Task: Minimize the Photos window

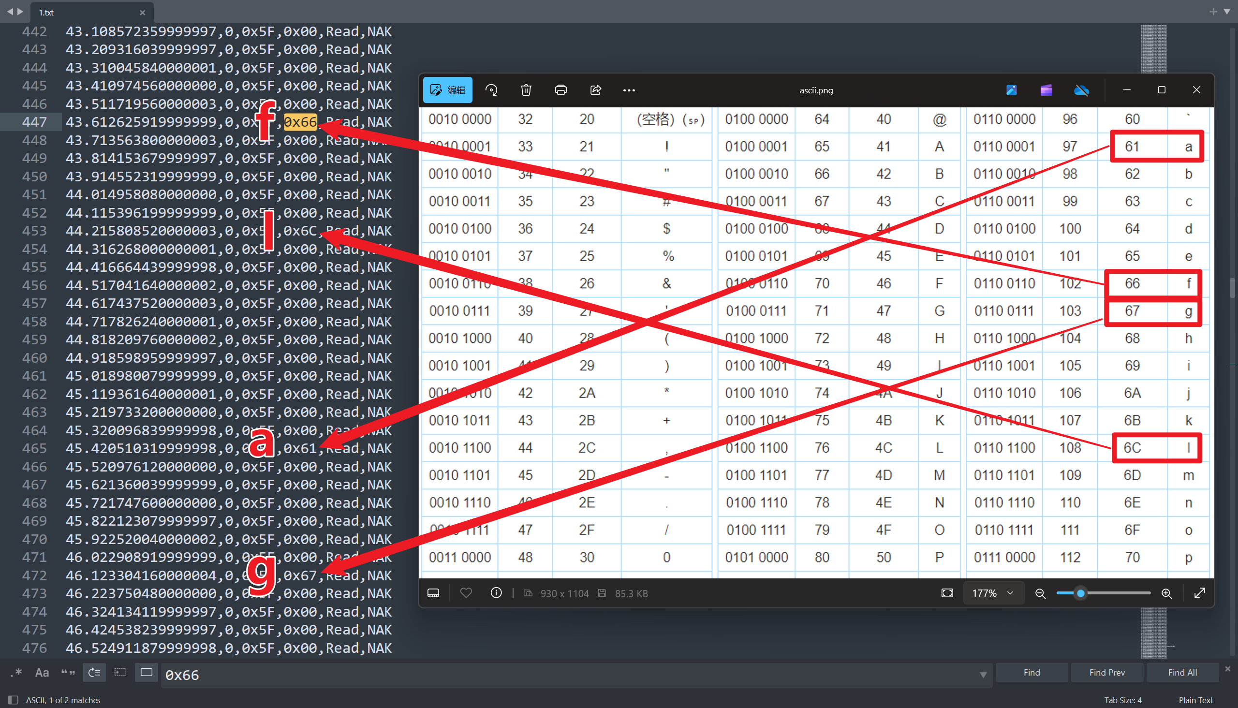Action: click(x=1127, y=90)
